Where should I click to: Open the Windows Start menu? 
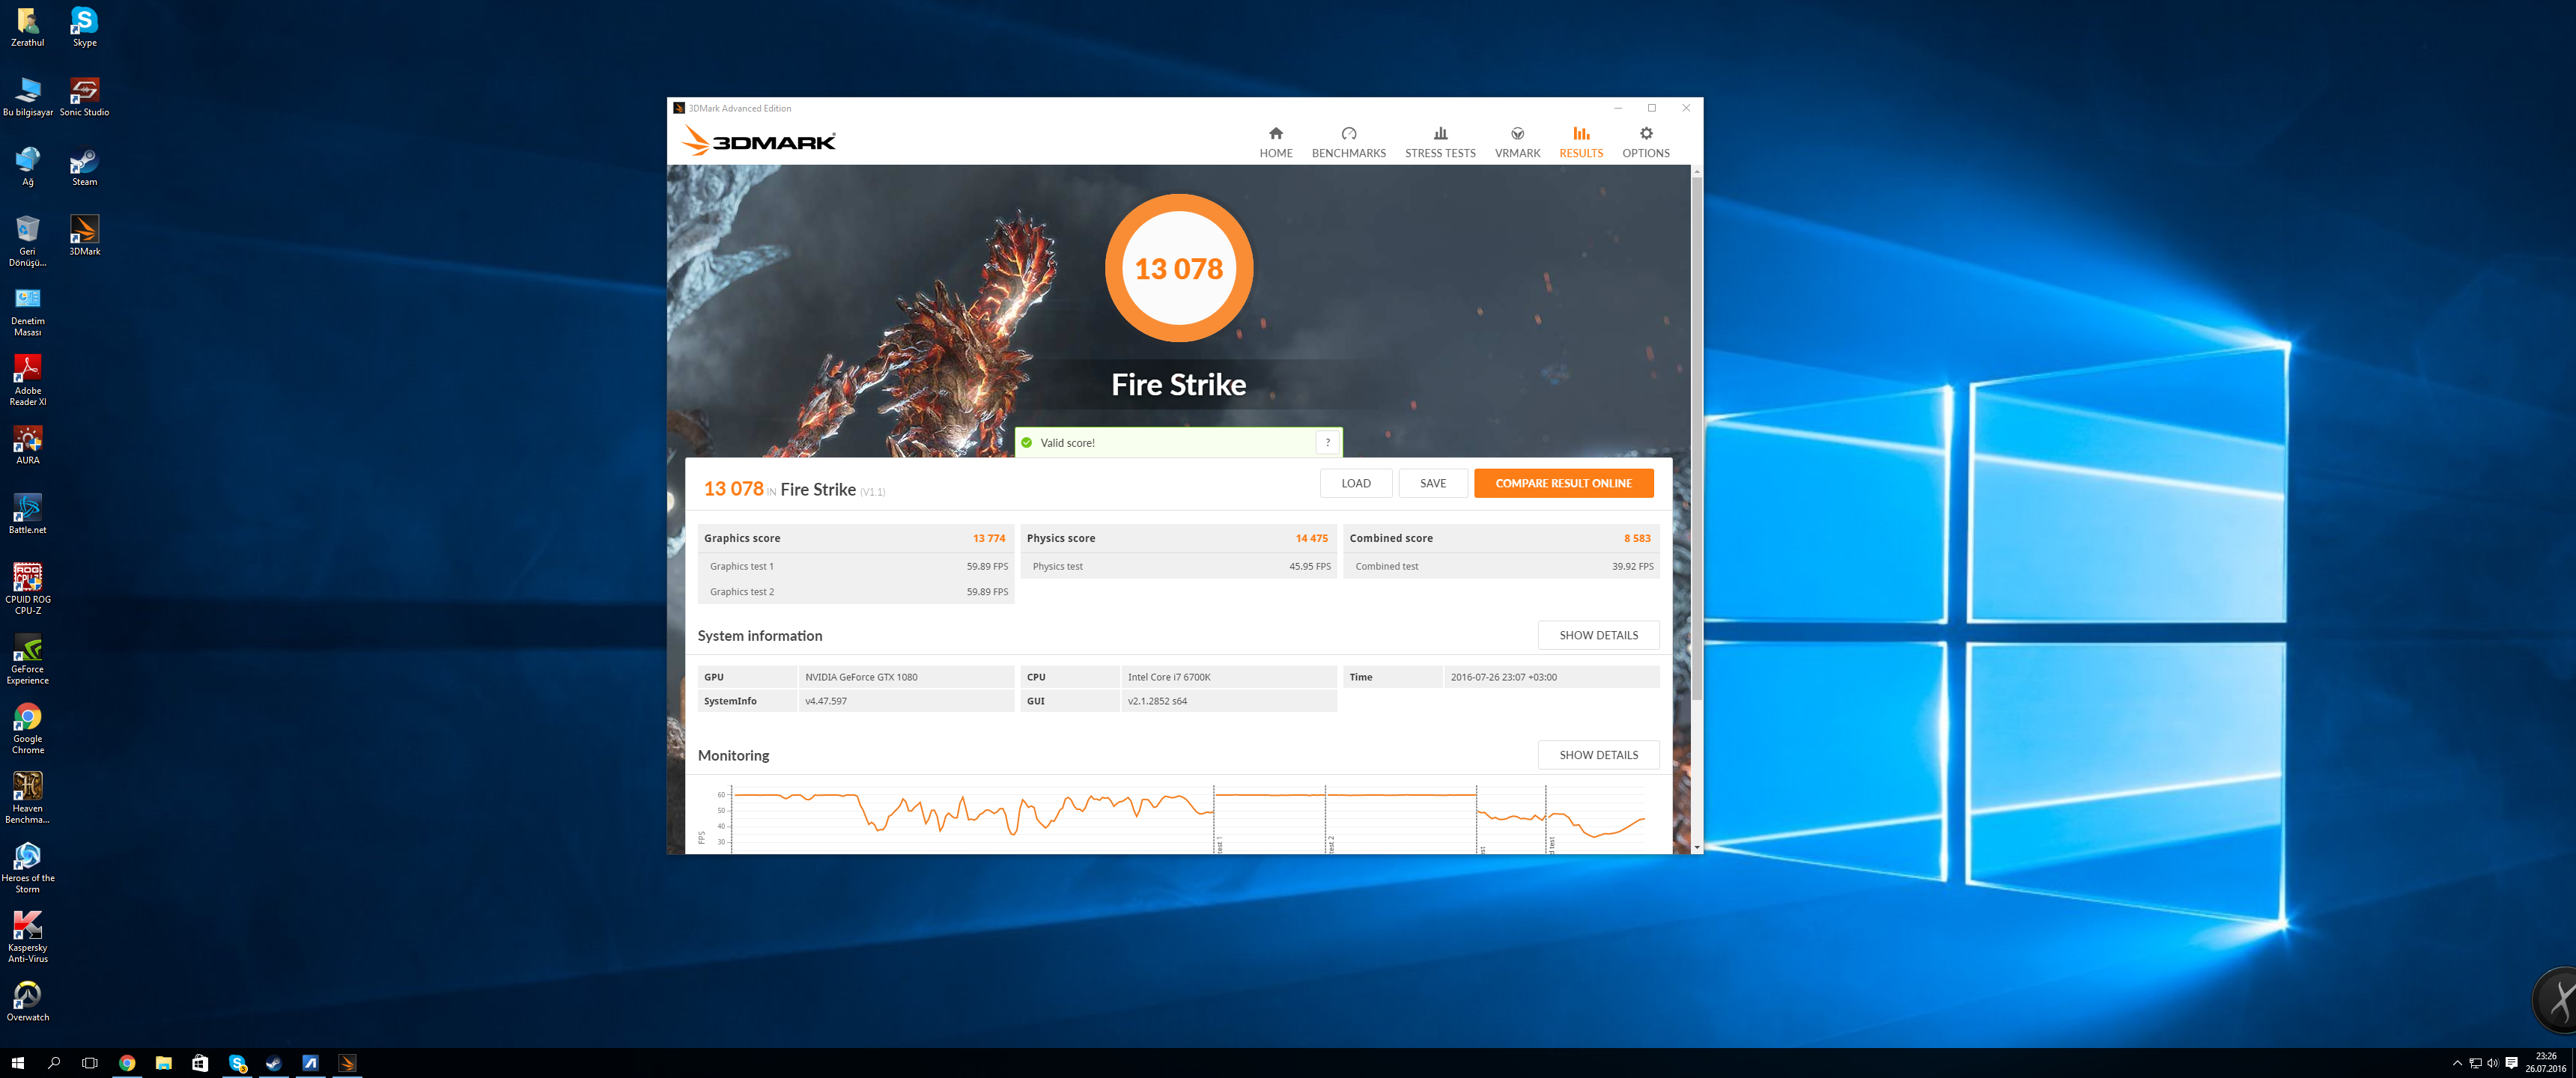(17, 1063)
